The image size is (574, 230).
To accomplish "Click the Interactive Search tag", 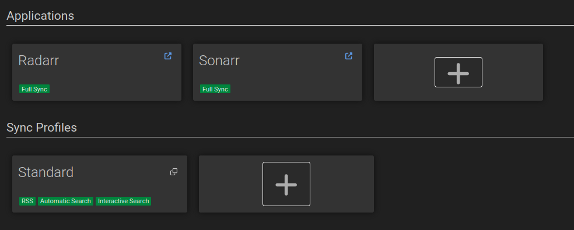I will coord(123,201).
